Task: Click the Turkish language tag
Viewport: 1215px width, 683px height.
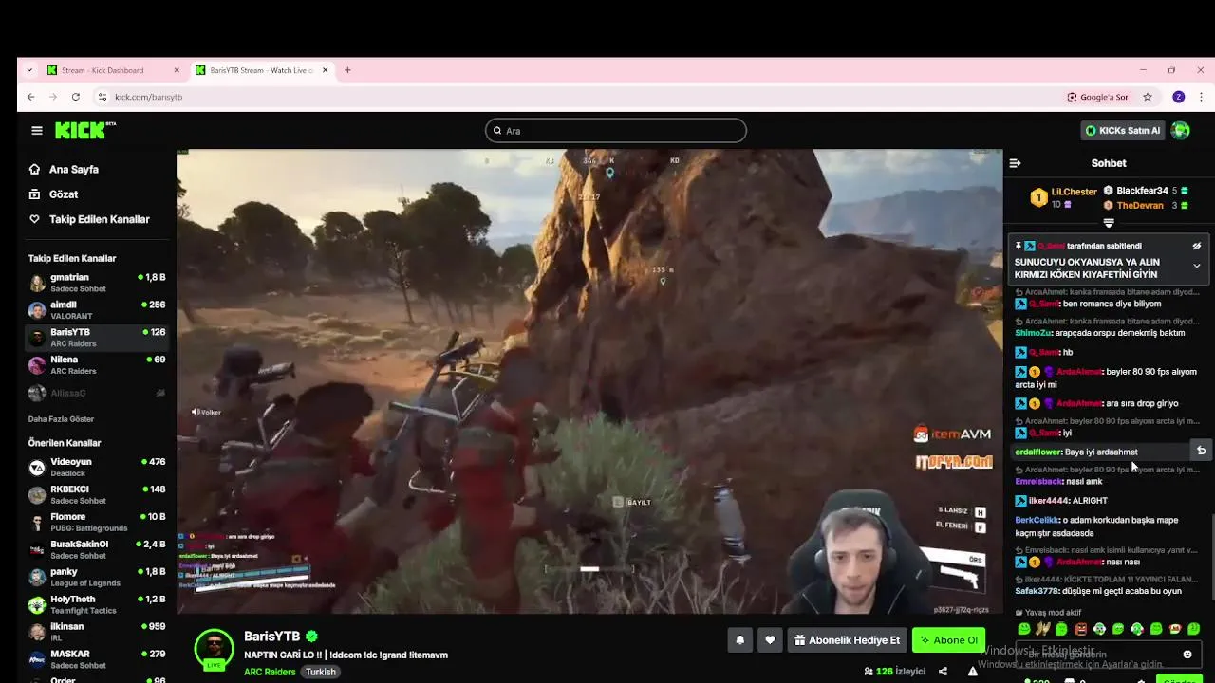Action: click(320, 672)
